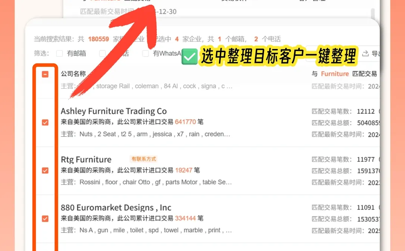Open the 880 Euromarket Designs , Inc page
405x251 pixels.
[116, 207]
